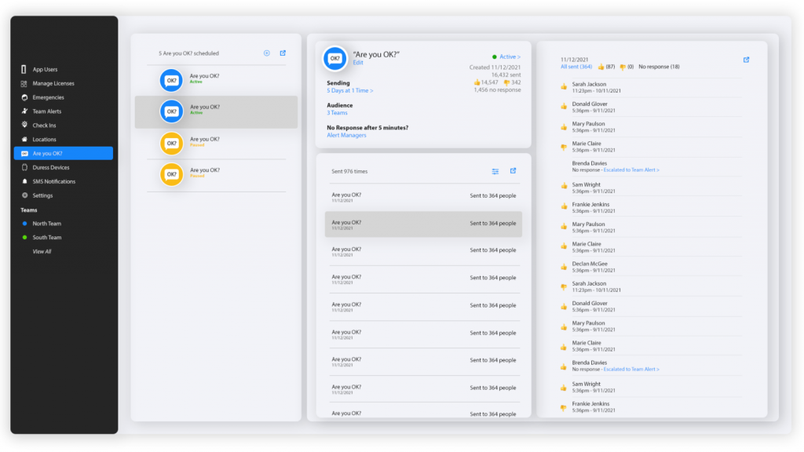The image size is (804, 452).
Task: Select the highlighted Sent to 364 people row
Action: [x=423, y=224]
